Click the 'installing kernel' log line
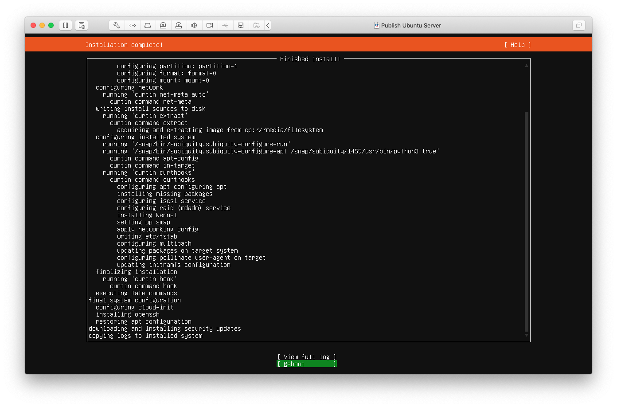 coord(147,215)
